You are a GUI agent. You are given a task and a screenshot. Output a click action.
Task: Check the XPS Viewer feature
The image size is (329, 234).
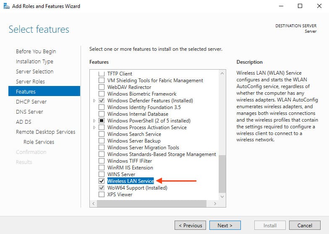click(x=102, y=194)
